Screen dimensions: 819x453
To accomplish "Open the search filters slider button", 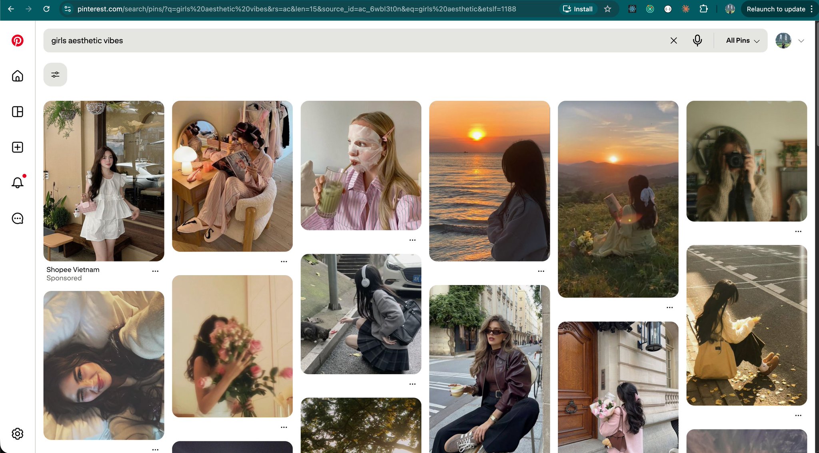I will [x=55, y=74].
